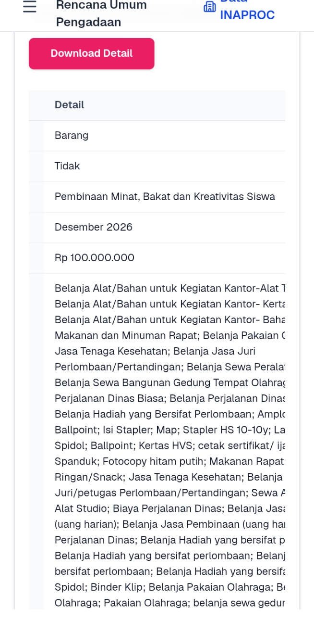
Task: Click the Rp 100.000.000 amount cell
Action: click(95, 258)
